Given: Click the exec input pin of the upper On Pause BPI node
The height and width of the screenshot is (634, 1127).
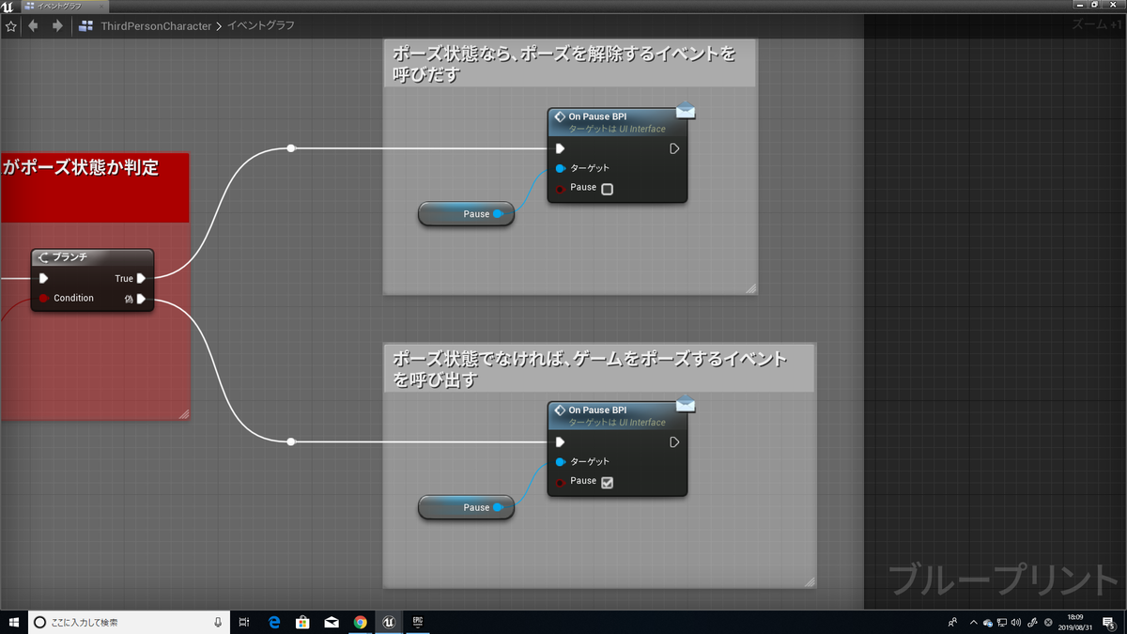Looking at the screenshot, I should (x=560, y=148).
